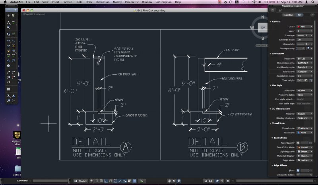Open Dimension style dropdown showing DAMON 2
Screen dimensions: 318x185
pos(304,63)
